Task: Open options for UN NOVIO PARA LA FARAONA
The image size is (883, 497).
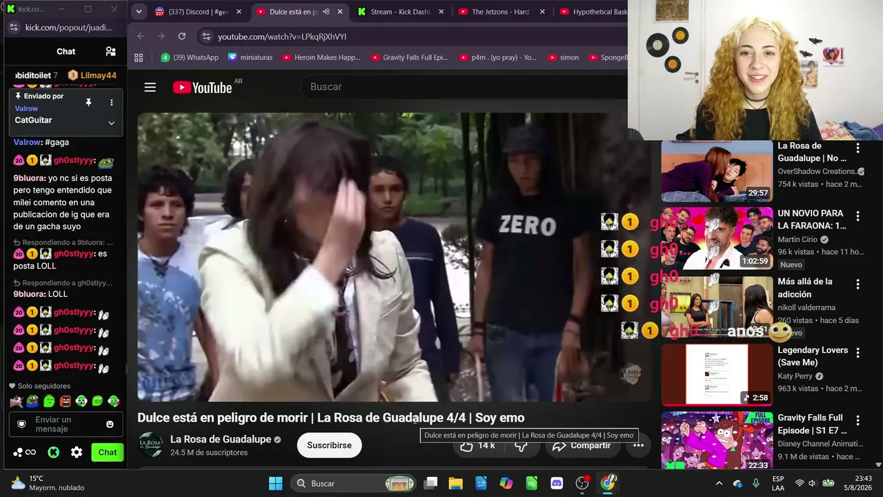Action: tap(857, 216)
